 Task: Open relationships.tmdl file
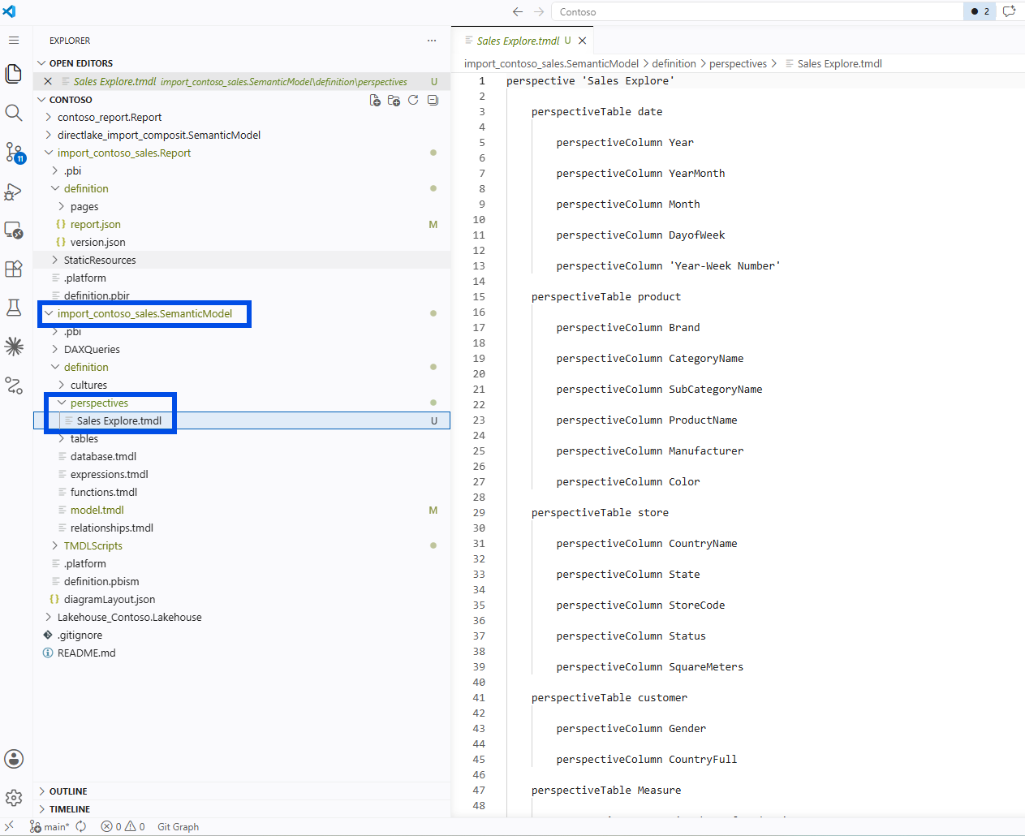(111, 528)
